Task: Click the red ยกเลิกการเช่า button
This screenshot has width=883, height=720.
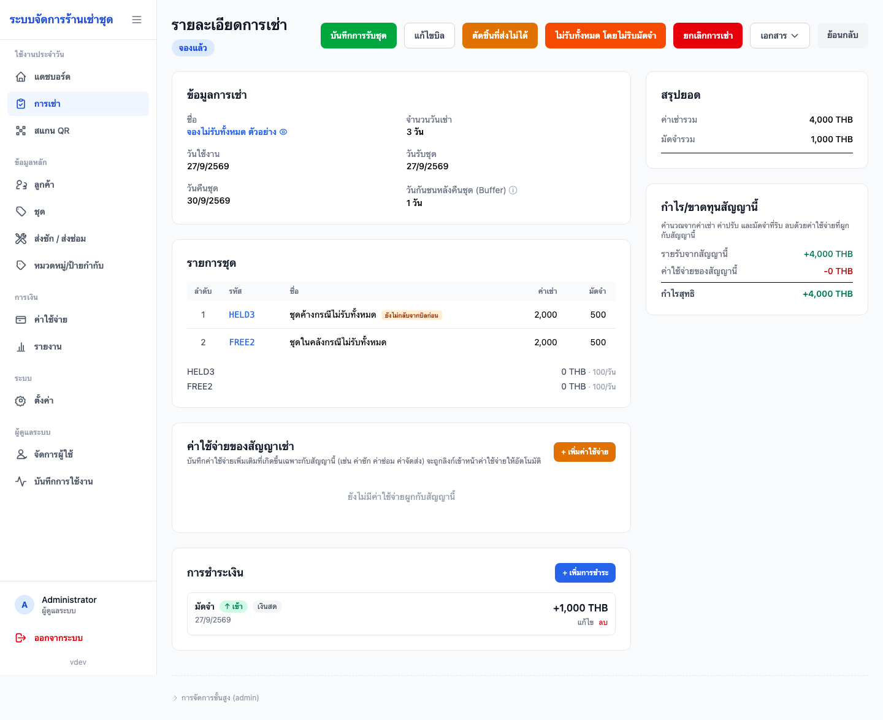Action: (x=708, y=36)
